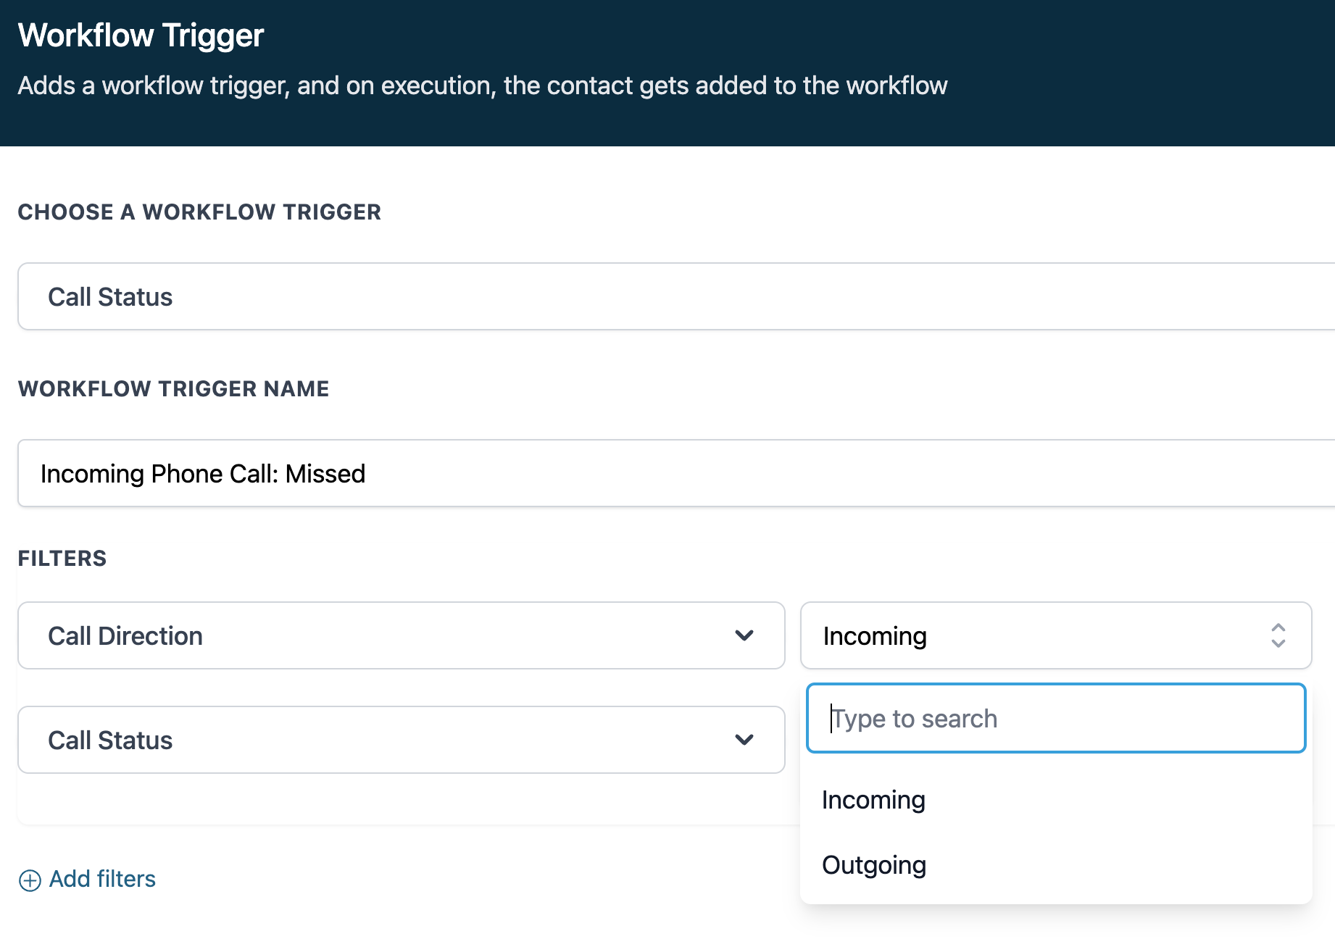This screenshot has width=1335, height=939.
Task: Open the workflow trigger type selector
Action: (674, 296)
